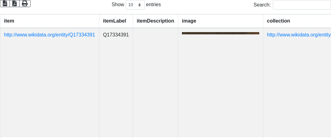The height and width of the screenshot is (139, 331).
Task: Click the empty itemDescription cell
Action: 155,82
